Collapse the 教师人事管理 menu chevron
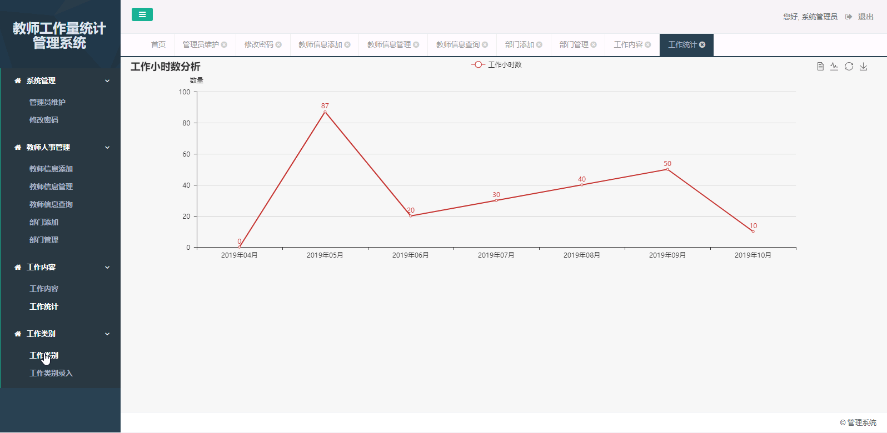Image resolution: width=887 pixels, height=433 pixels. tap(107, 147)
